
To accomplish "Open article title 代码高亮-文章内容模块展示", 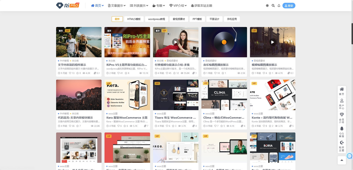I will (x=75, y=118).
